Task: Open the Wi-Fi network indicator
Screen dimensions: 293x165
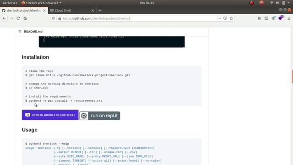Action: [271, 3]
